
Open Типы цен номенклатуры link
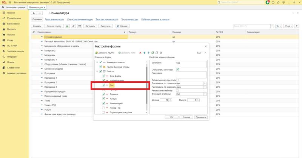tap(107, 20)
